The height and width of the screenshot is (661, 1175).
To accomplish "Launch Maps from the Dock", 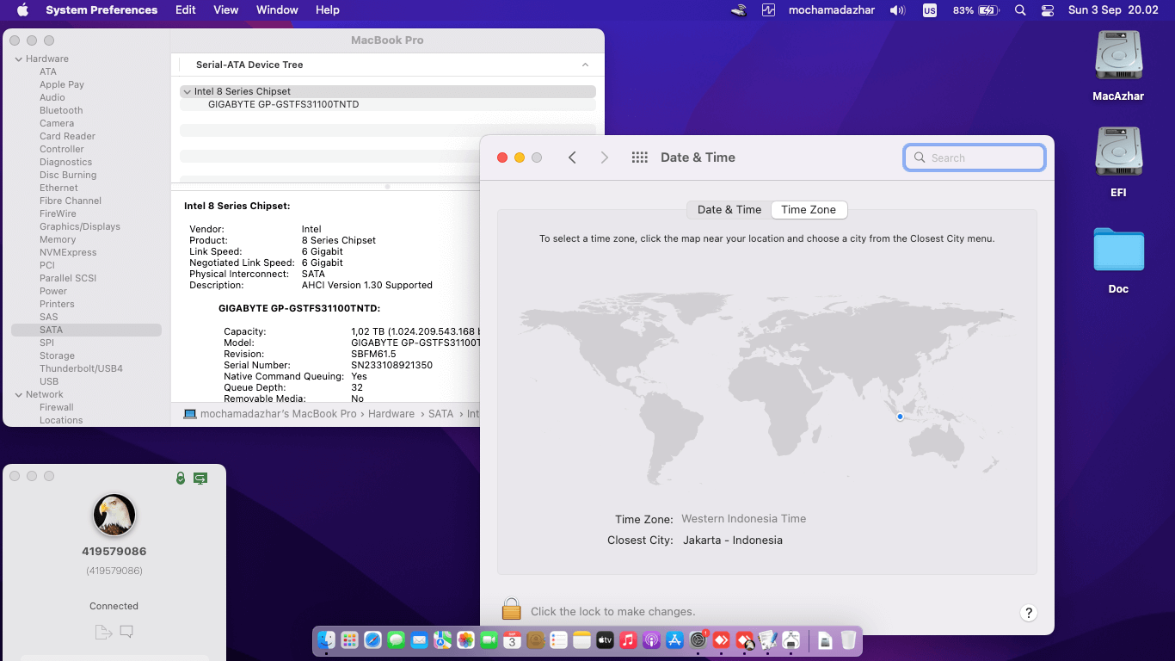I will coord(442,640).
